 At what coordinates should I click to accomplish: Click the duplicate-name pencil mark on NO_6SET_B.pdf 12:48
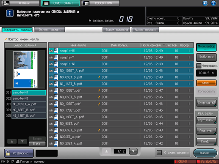pyautogui.click(x=99, y=77)
